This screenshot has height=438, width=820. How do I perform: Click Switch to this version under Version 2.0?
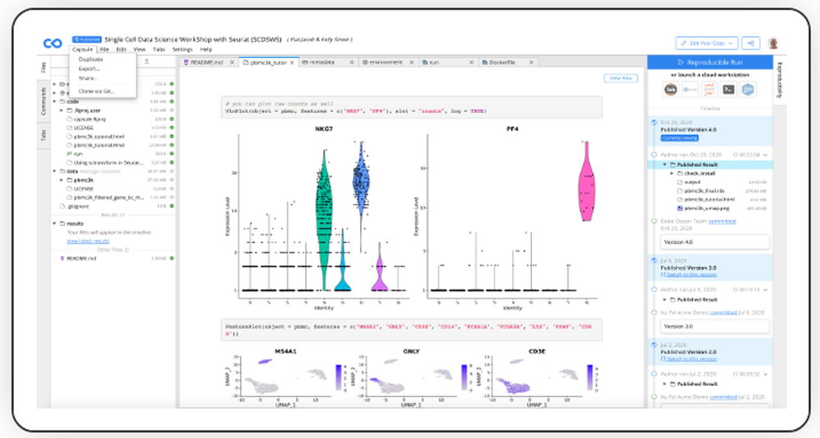coord(691,359)
